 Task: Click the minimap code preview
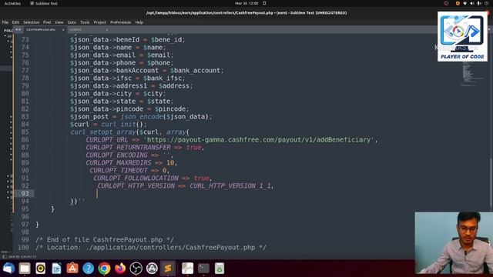(x=471, y=74)
